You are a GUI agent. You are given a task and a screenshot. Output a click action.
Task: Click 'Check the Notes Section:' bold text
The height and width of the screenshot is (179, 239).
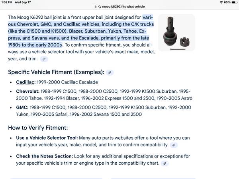coord(44,156)
